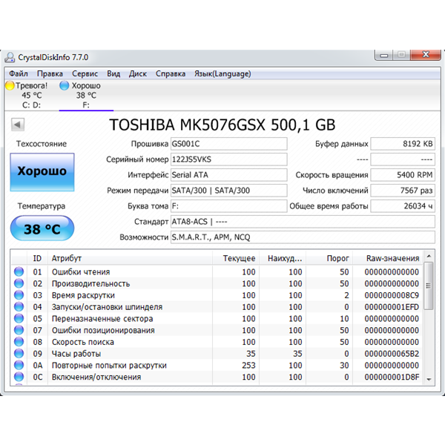The image size is (445, 445).
Task: Click the Прошивка field showing GS001C
Action: click(228, 144)
